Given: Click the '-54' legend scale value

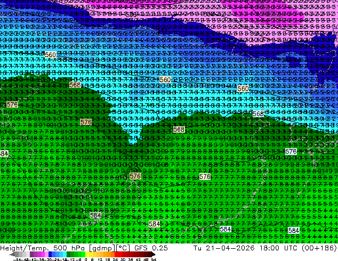Looking at the screenshot, I should coord(17,259).
